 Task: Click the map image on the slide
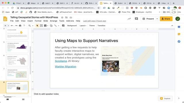[x=128, y=61]
